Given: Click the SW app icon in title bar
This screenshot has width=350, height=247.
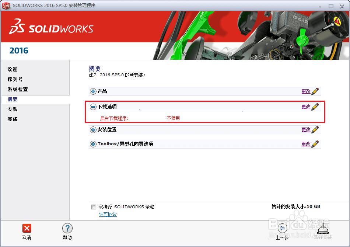Looking at the screenshot, I should [6, 6].
